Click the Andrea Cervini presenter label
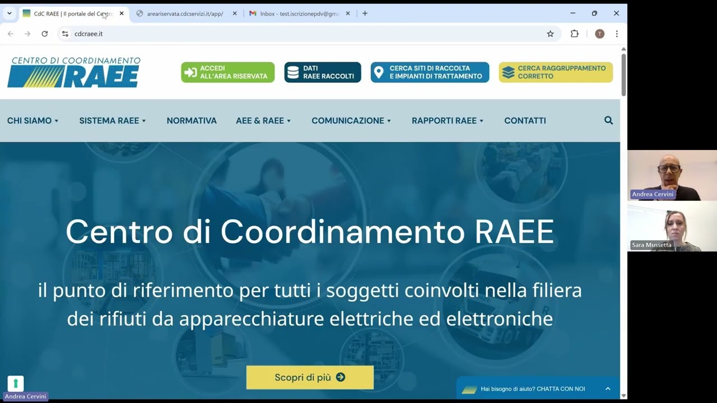 pos(25,396)
